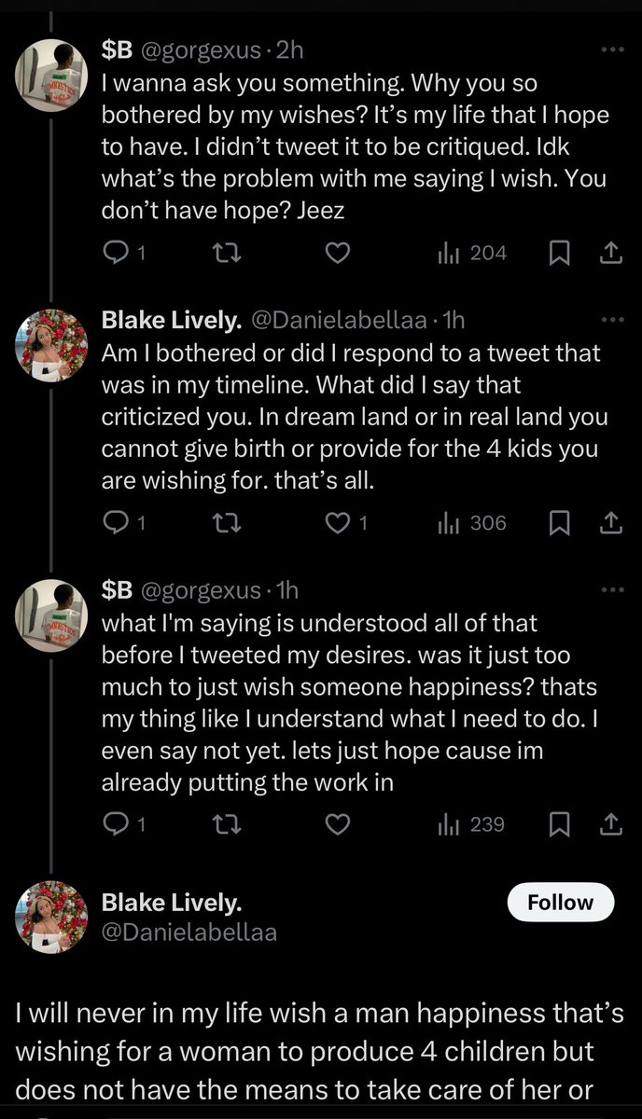Share $B's tweet with 204 views
This screenshot has height=1119, width=642.
pyautogui.click(x=609, y=253)
